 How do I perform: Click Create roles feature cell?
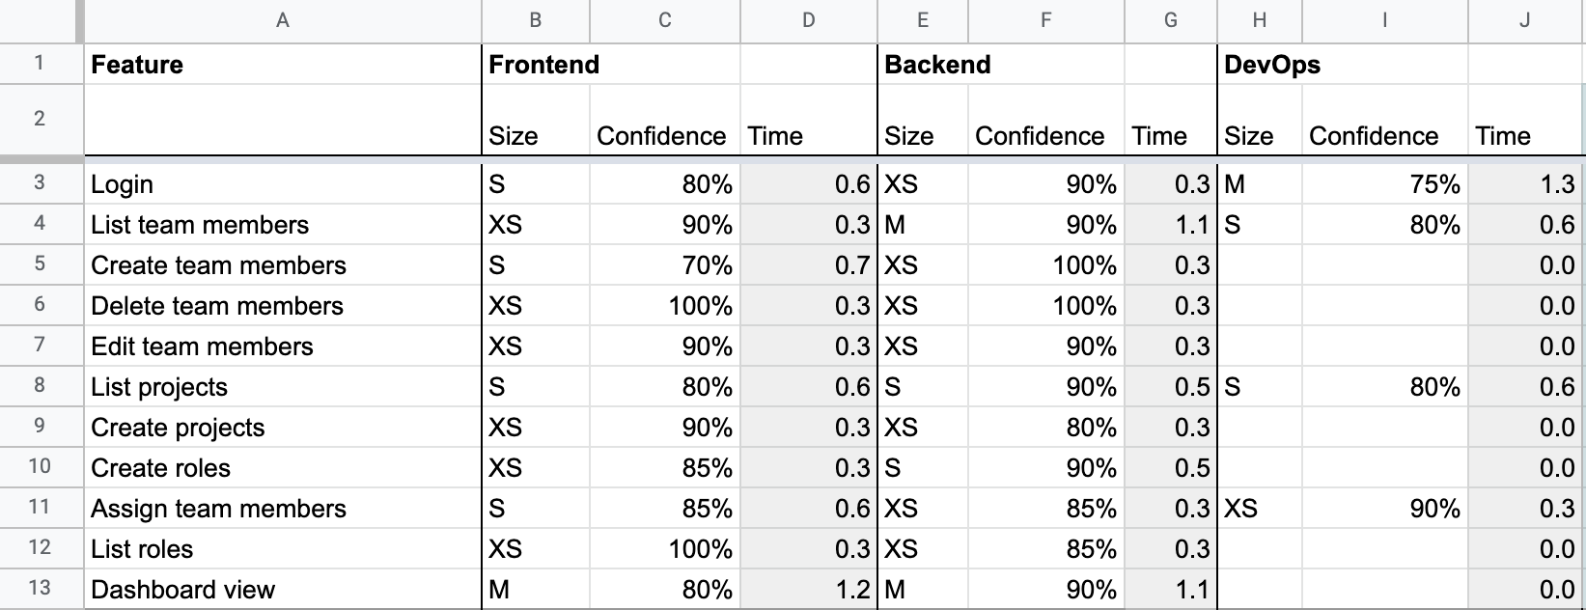click(x=283, y=467)
